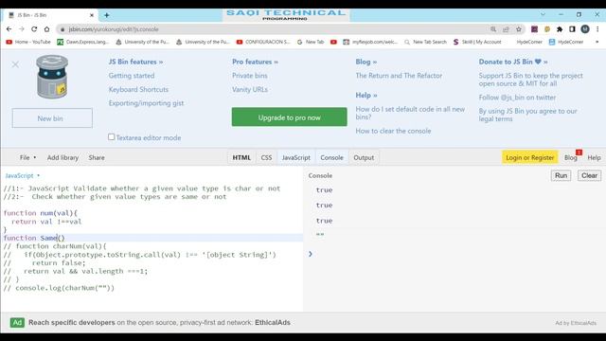Close the JS Bin info panel with the X
The height and width of the screenshot is (341, 606).
tap(15, 64)
